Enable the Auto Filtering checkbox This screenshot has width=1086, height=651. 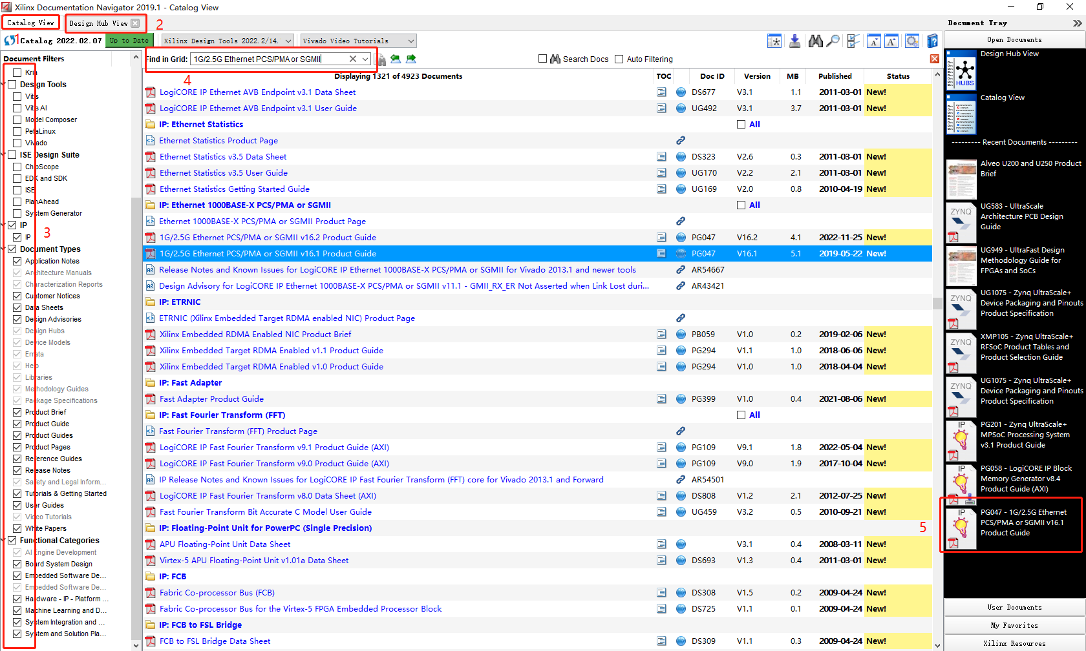(619, 59)
